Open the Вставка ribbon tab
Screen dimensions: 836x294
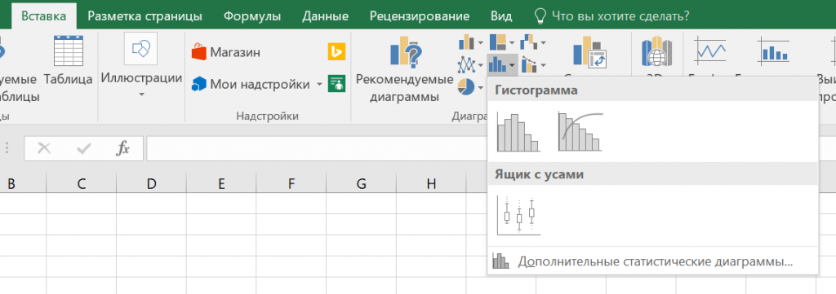44,16
